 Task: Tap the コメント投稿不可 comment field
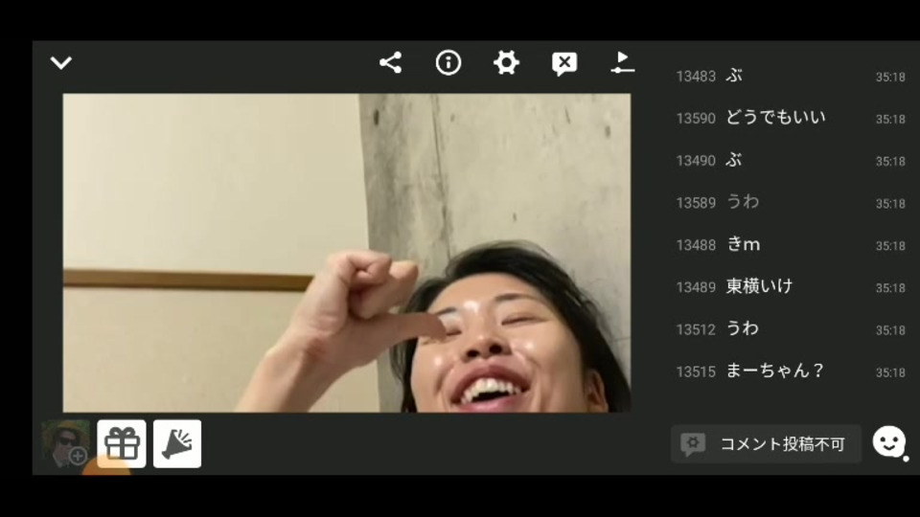click(766, 443)
